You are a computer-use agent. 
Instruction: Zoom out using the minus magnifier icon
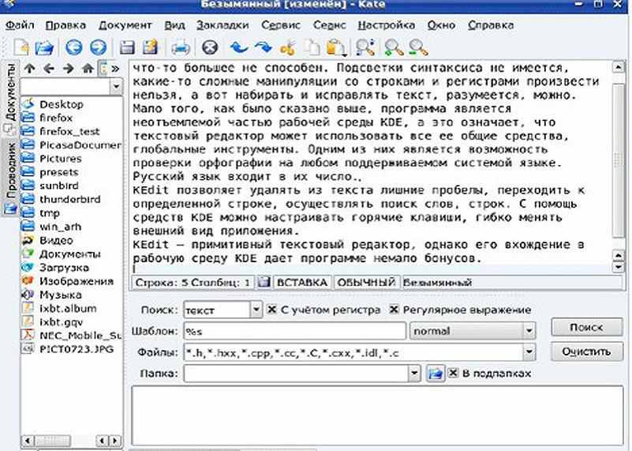click(x=417, y=47)
